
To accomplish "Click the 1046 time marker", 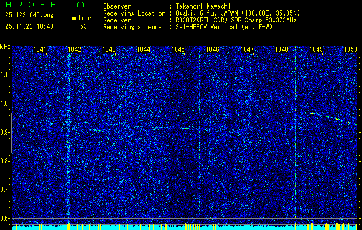I will [212, 49].
